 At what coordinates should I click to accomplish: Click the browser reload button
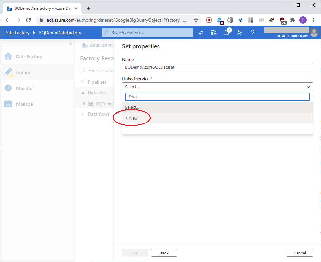pyautogui.click(x=28, y=20)
